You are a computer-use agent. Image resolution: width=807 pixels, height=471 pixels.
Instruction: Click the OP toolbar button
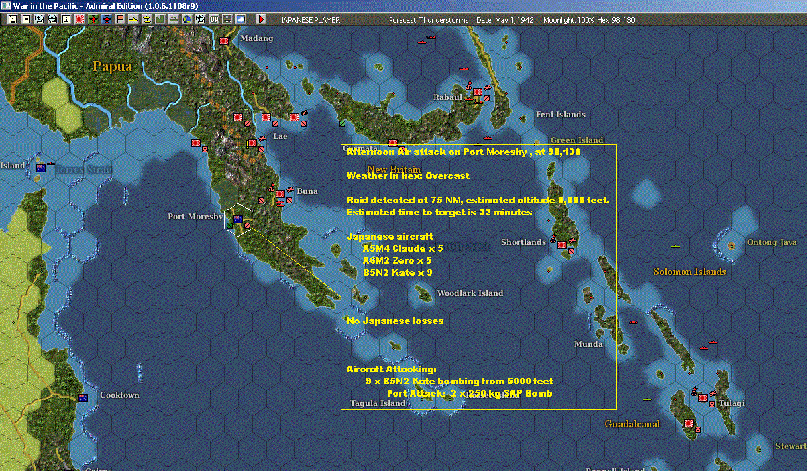[215, 19]
